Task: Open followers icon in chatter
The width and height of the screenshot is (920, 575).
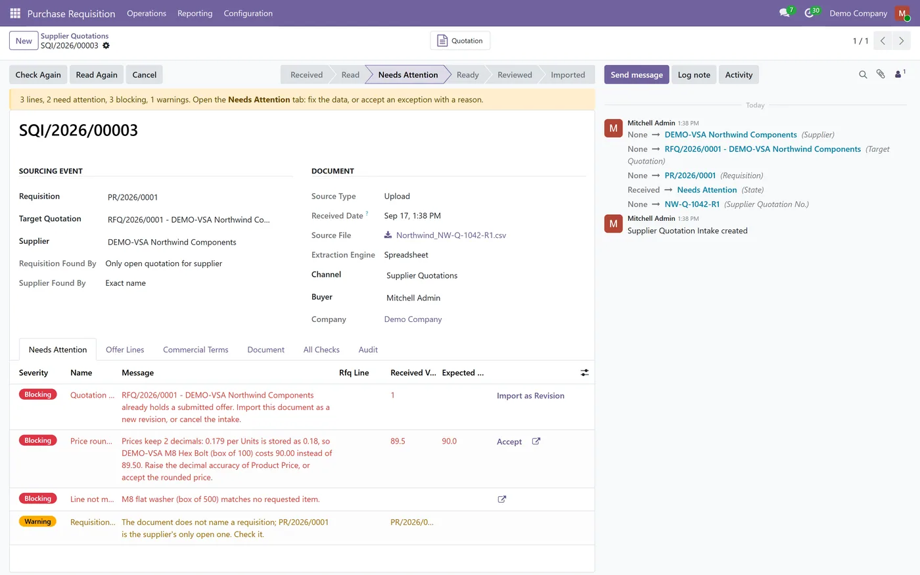Action: (x=900, y=74)
